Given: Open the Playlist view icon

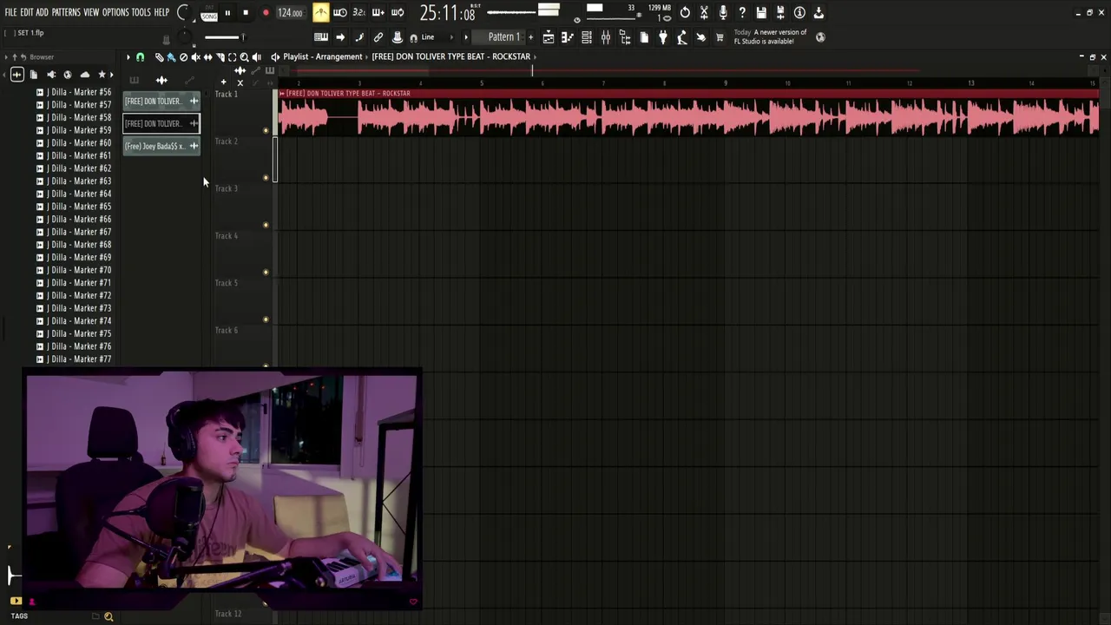Looking at the screenshot, I should pyautogui.click(x=549, y=37).
